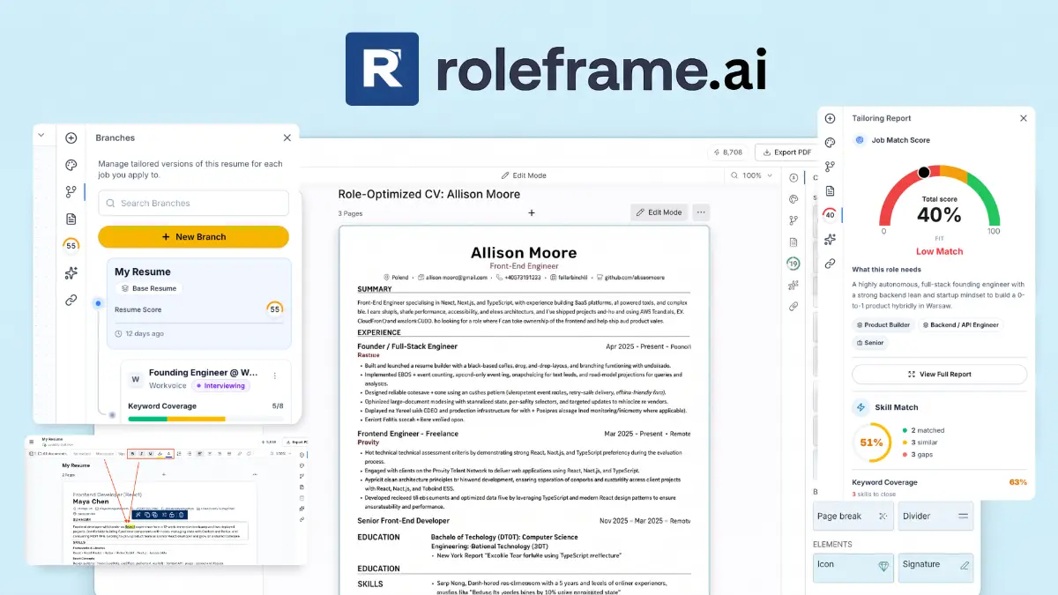
Task: Click the plus icon above the resume page
Action: [532, 212]
